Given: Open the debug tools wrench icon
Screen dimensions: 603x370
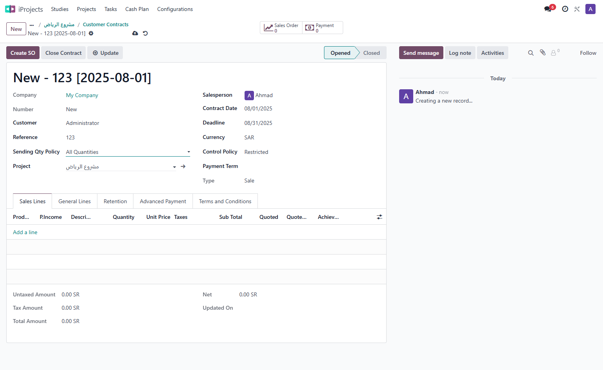Looking at the screenshot, I should 577,9.
